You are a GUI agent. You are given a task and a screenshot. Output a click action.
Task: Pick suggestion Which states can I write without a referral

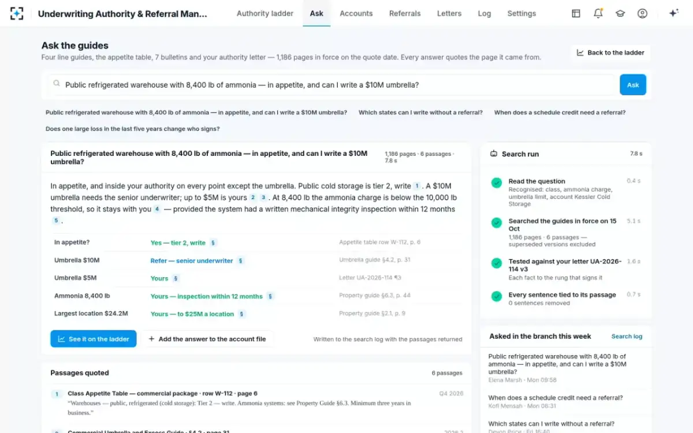420,113
